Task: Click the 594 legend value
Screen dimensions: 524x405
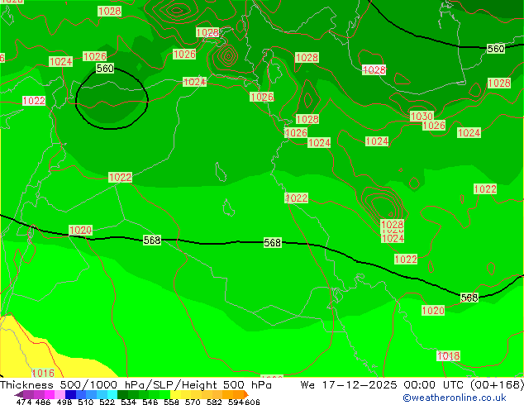Action: click(236, 402)
